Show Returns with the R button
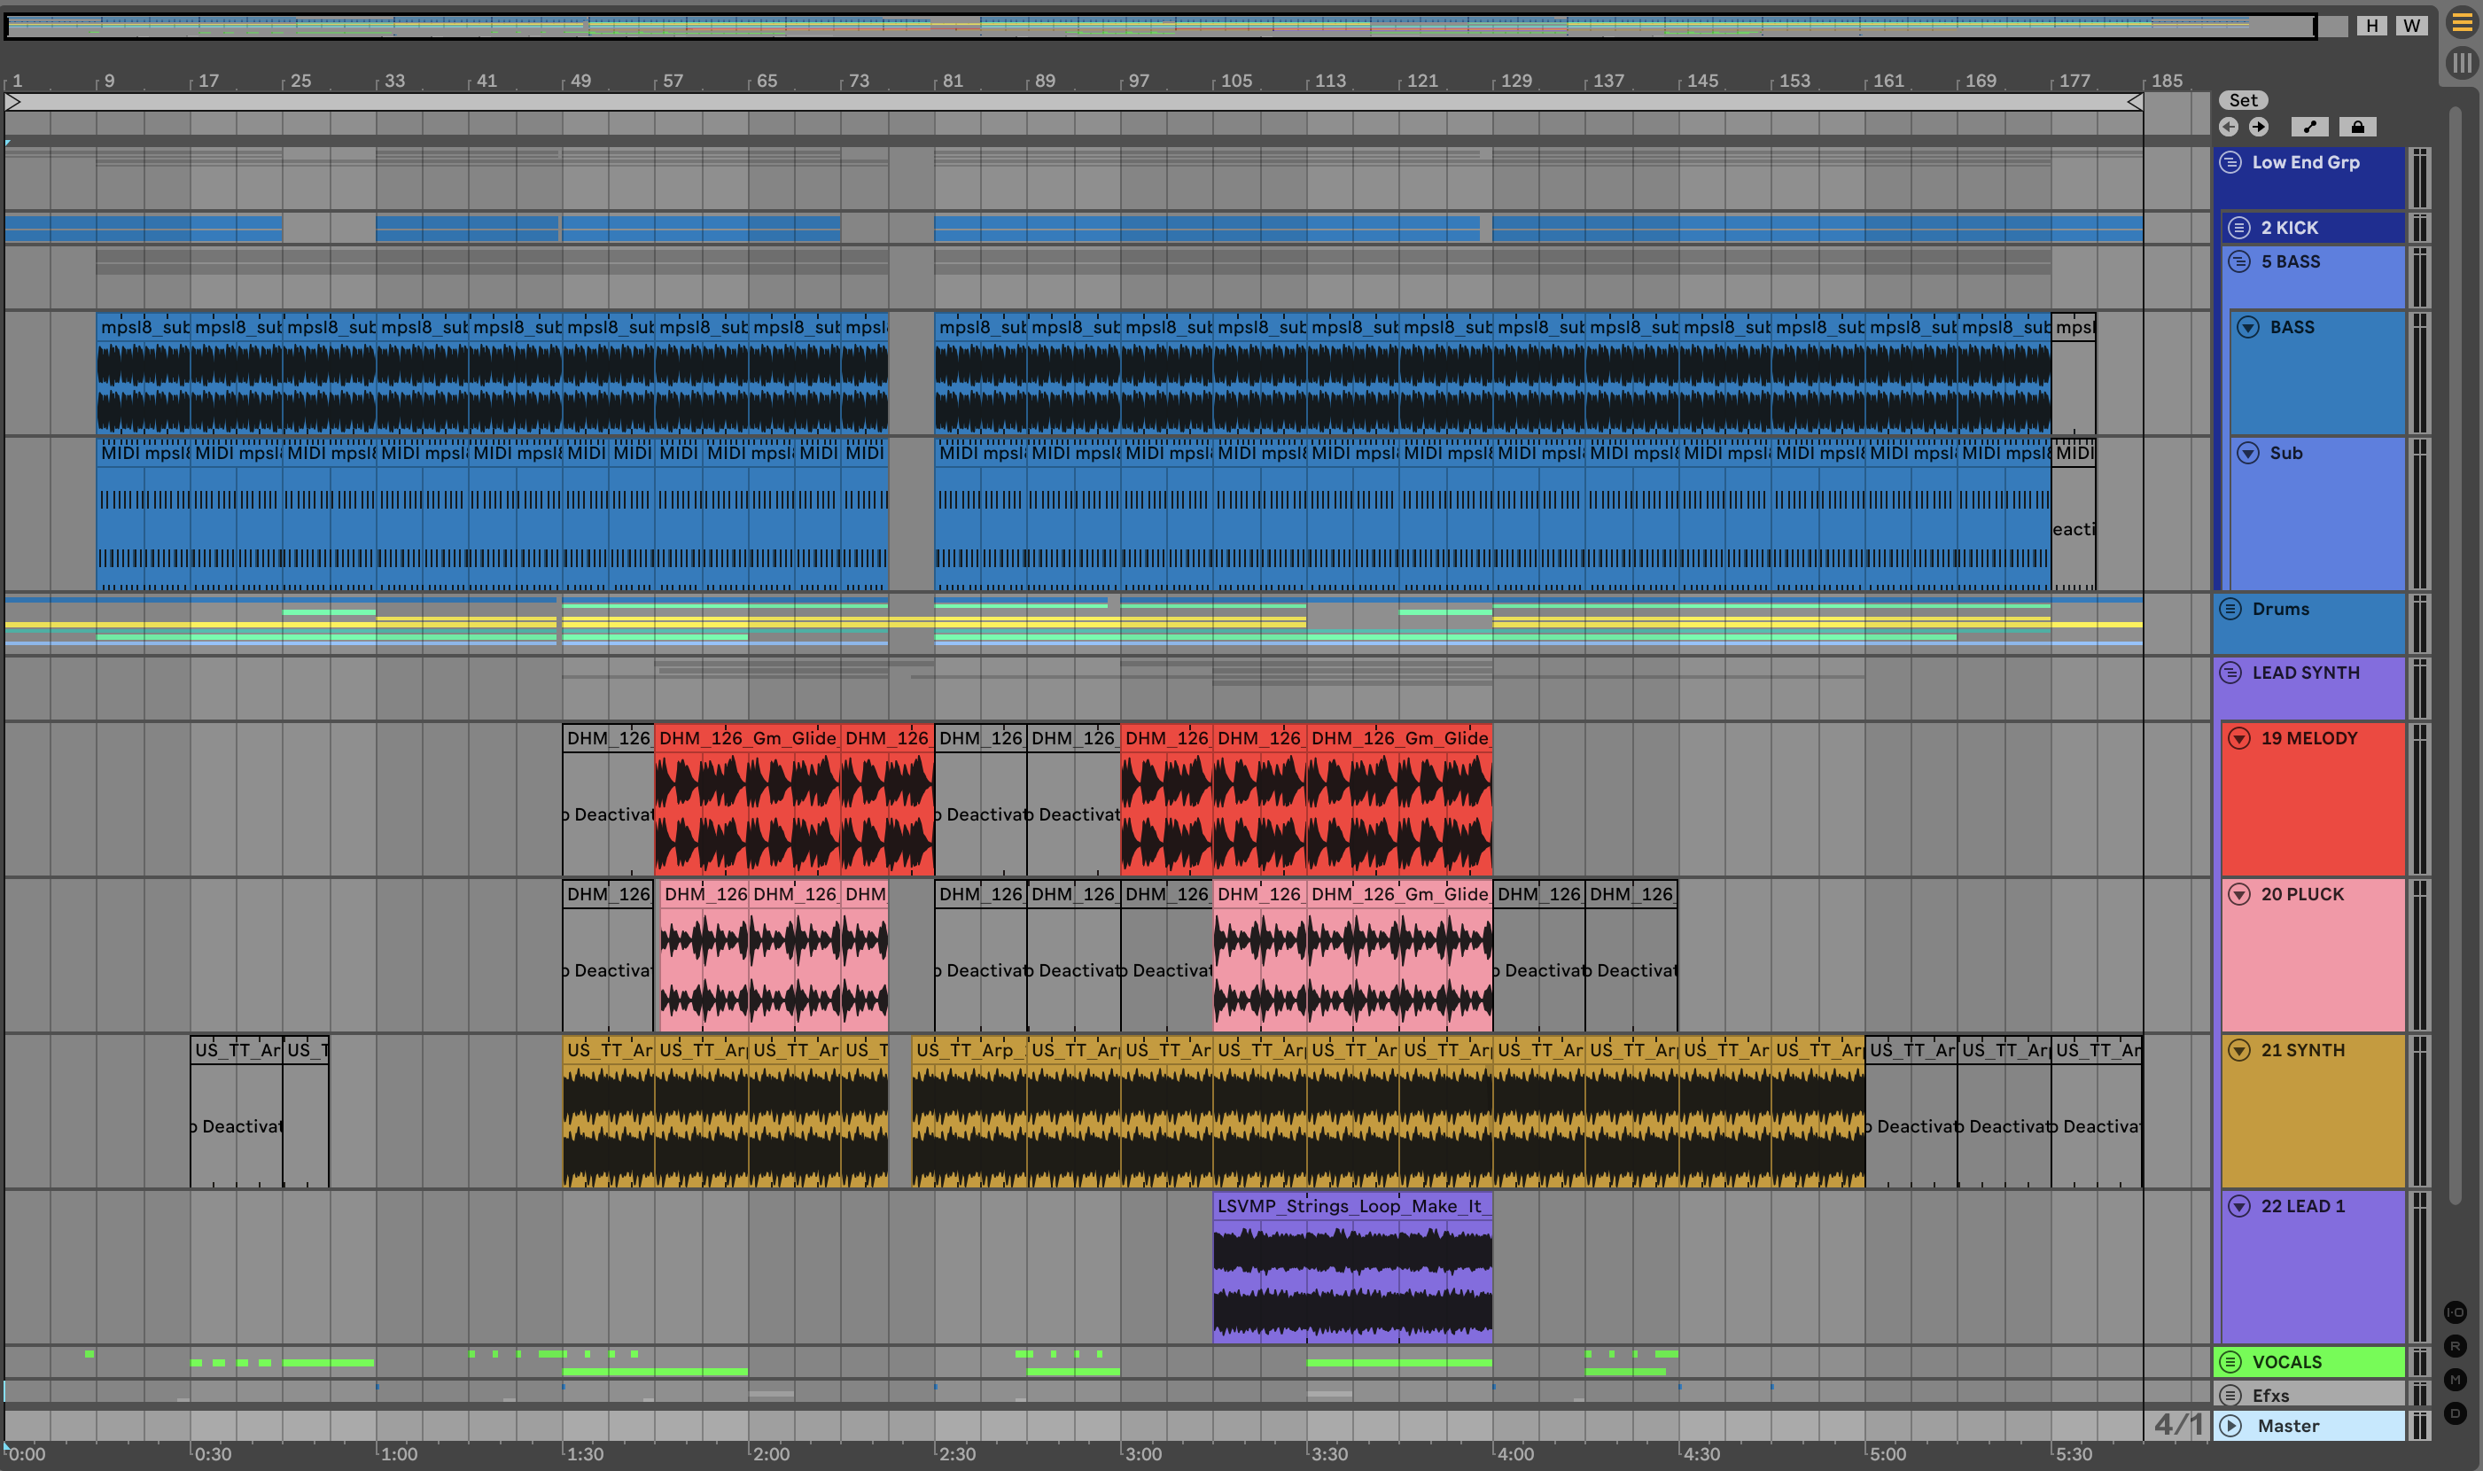 2456,1346
